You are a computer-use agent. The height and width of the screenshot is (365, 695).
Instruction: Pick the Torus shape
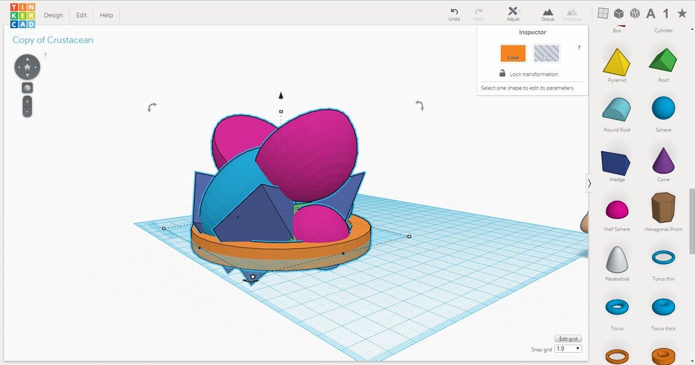[616, 313]
